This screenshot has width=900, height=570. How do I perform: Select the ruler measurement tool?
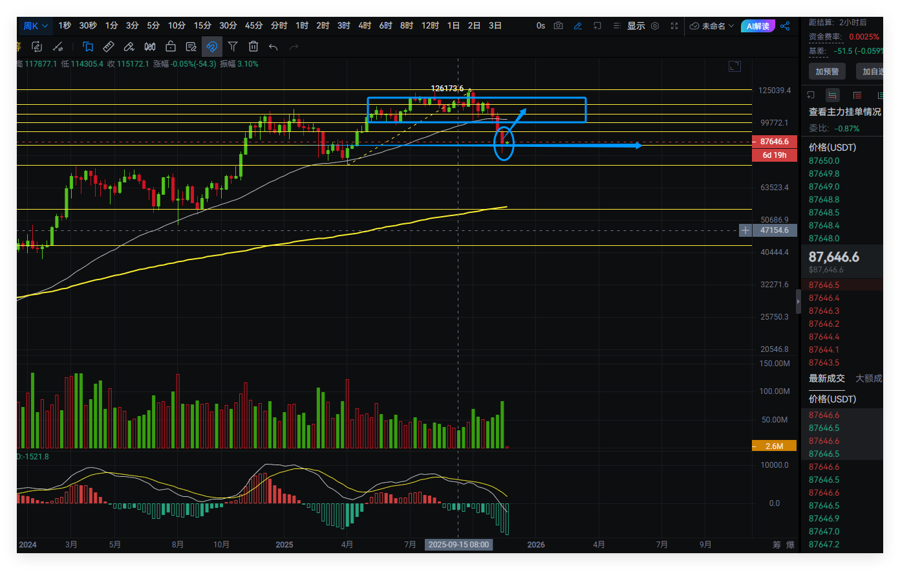[109, 47]
